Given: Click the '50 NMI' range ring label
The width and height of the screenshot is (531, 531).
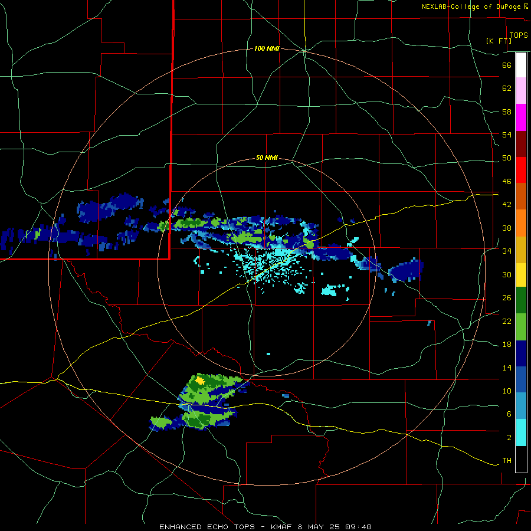Looking at the screenshot, I should click(267, 158).
